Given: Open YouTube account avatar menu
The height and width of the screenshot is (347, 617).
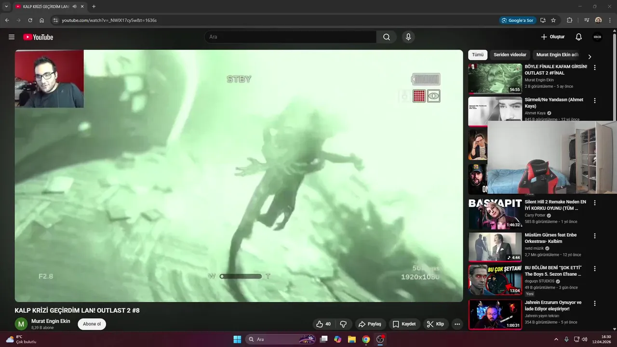Looking at the screenshot, I should pos(597,37).
